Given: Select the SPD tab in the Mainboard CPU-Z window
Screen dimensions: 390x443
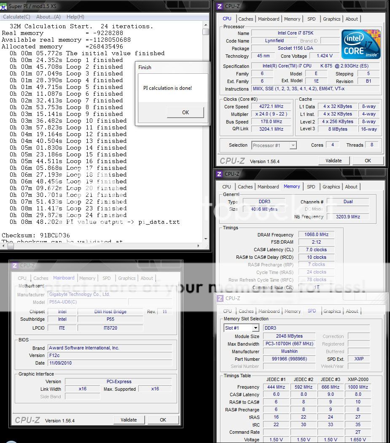Looking at the screenshot, I should pos(107,278).
